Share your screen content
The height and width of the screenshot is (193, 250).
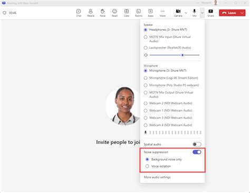210,13
